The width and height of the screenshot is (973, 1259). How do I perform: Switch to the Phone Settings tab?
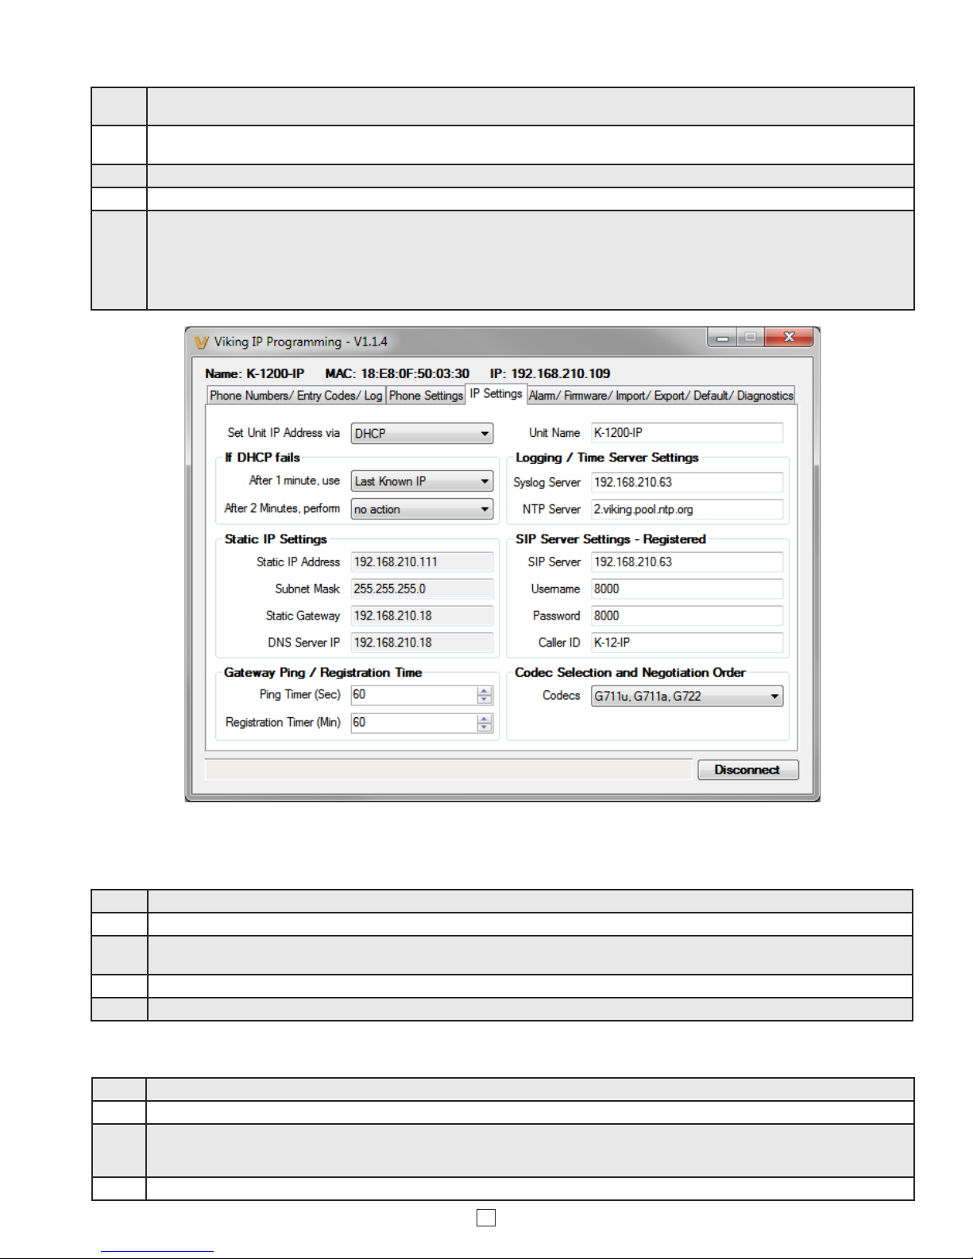[x=426, y=396]
